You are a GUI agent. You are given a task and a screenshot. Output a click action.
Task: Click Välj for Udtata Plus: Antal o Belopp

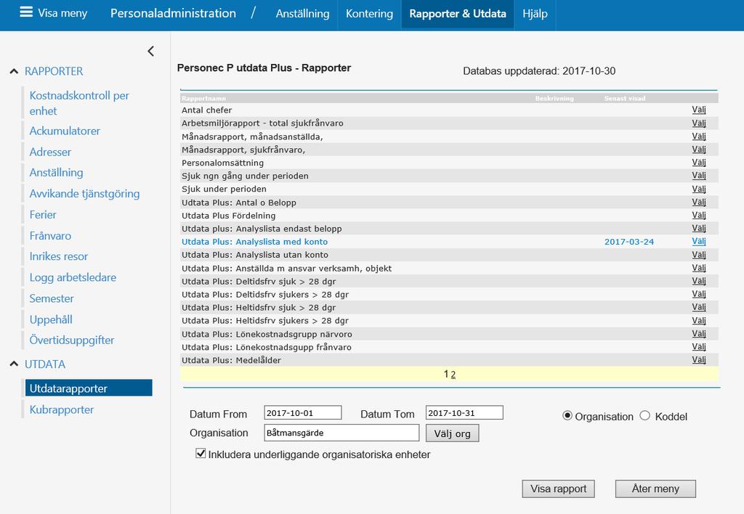point(698,203)
